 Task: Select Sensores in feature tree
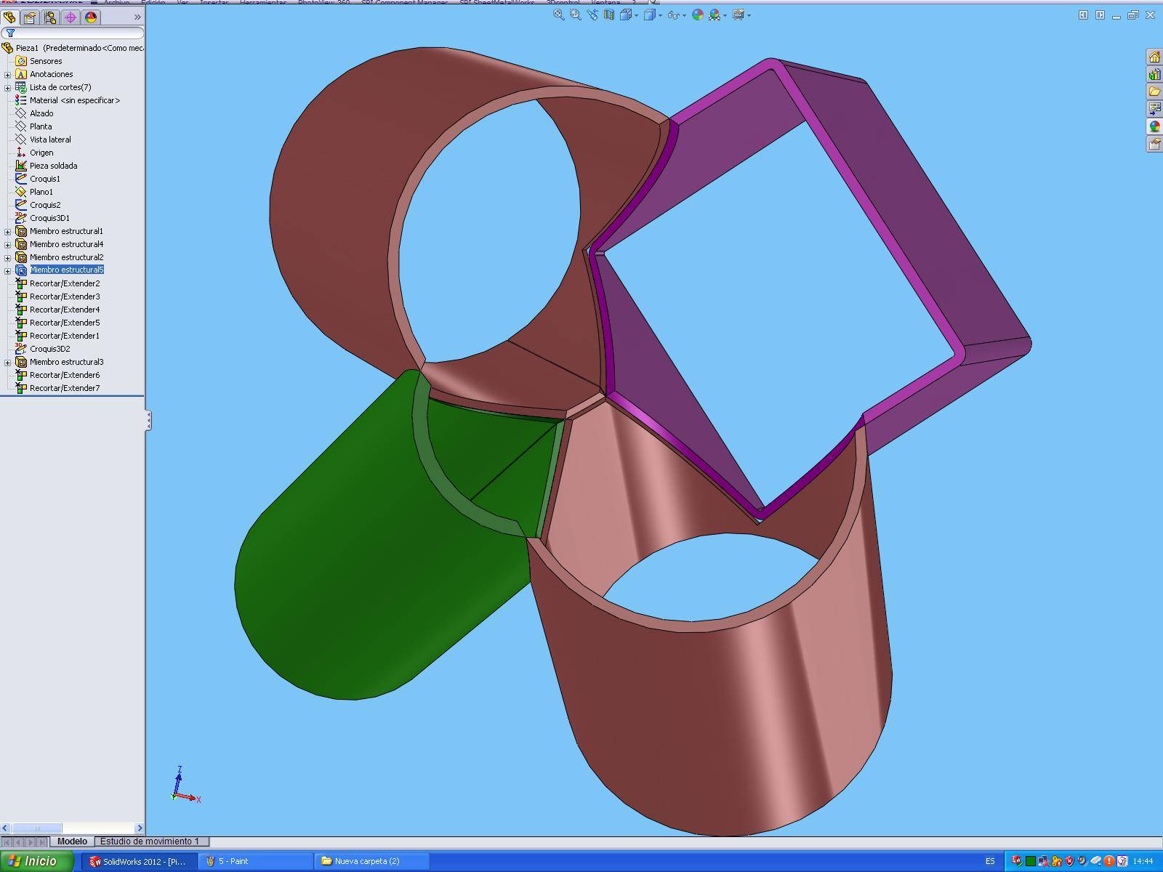coord(46,61)
